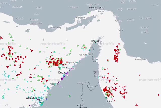This screenshot has width=161, height=108.
Task: Click the Abu Dhabi port marker dot
Action: coord(39,100)
